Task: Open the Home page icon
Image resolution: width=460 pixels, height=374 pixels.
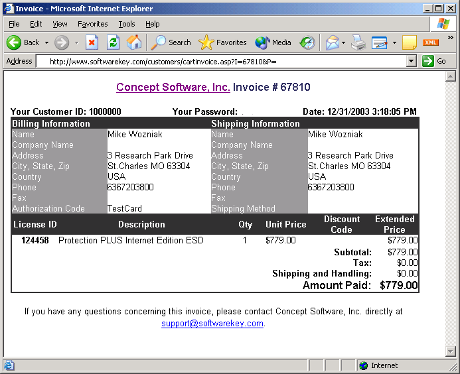Action: point(134,42)
